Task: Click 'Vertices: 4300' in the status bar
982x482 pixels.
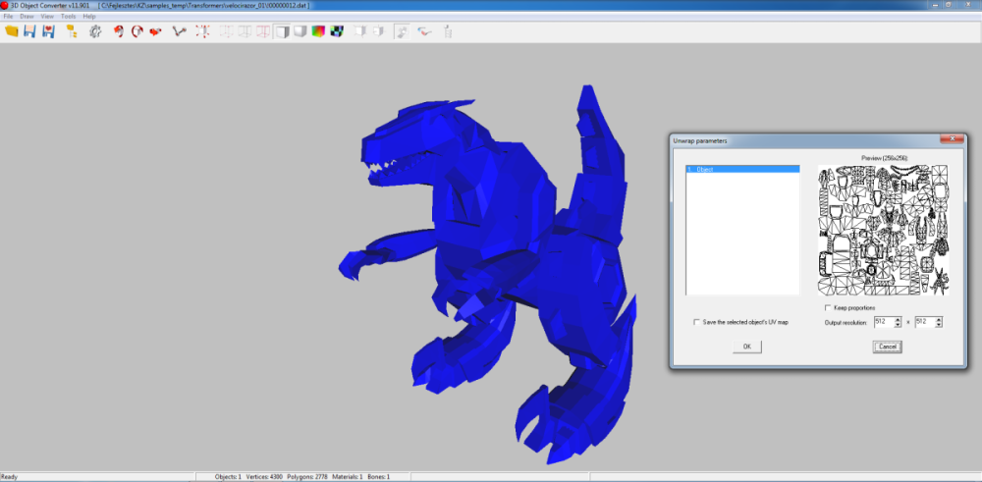Action: [265, 477]
